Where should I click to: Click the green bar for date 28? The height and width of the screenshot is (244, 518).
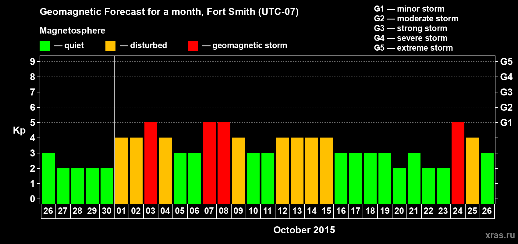(78, 186)
